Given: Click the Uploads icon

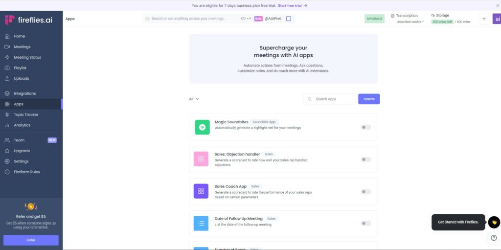Looking at the screenshot, I should (x=7, y=78).
